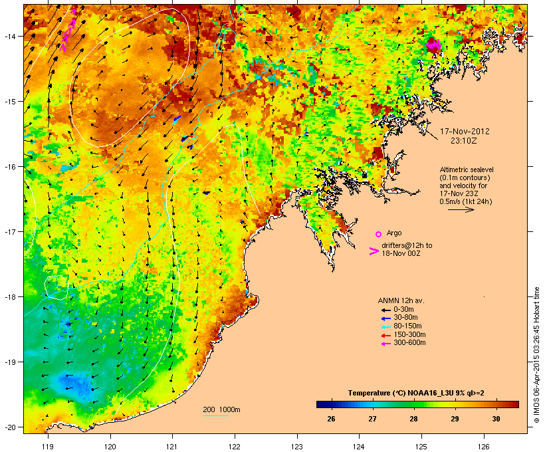The image size is (545, 452).
Task: Click the 'drifters@12h to' label
Action: (x=407, y=245)
